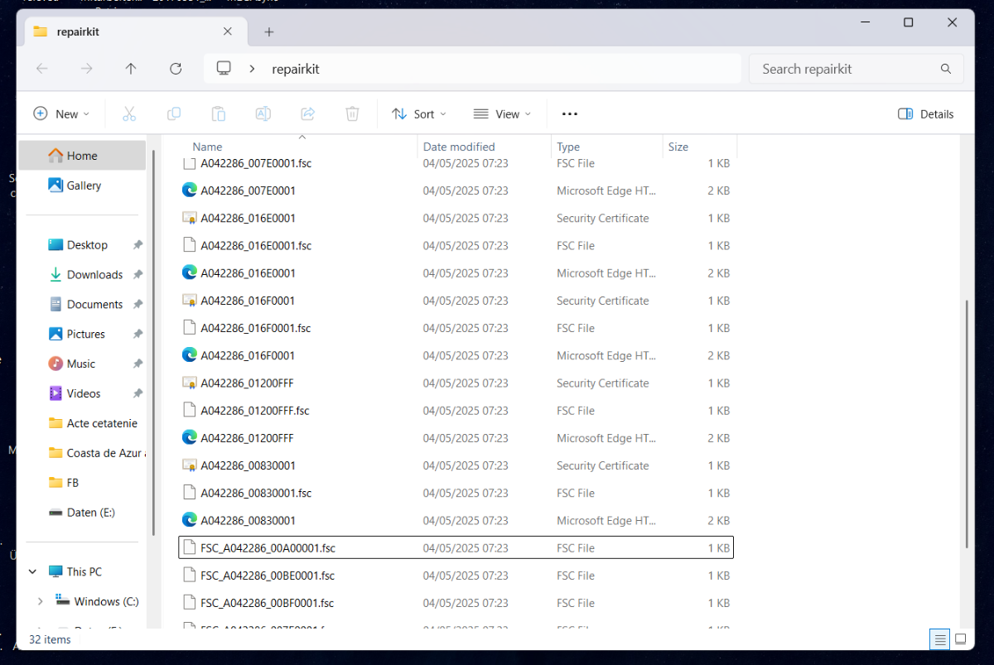Screen dimensions: 994x665
Task: Add a new tab with plus button
Action: pos(268,31)
